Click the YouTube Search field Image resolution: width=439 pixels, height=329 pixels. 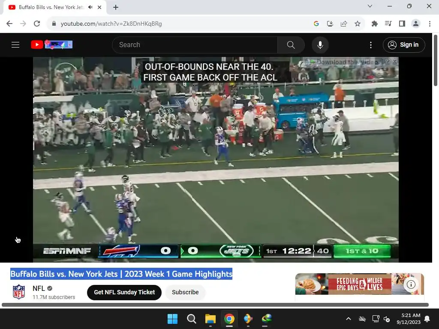[x=195, y=45]
